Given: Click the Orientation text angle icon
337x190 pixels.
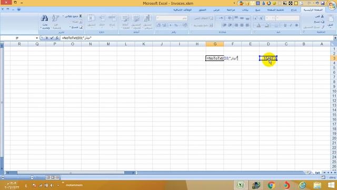Looking at the screenshot, I should pos(230,18).
